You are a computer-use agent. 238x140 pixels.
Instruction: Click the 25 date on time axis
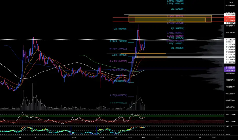[x=116, y=137]
